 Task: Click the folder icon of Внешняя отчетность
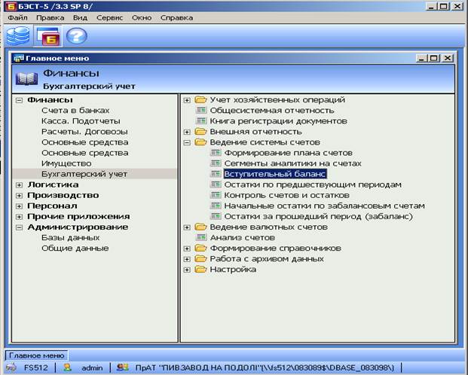click(x=200, y=132)
